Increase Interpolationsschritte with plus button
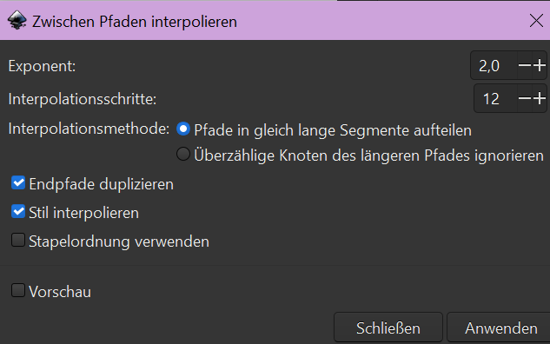The height and width of the screenshot is (344, 550). point(540,98)
